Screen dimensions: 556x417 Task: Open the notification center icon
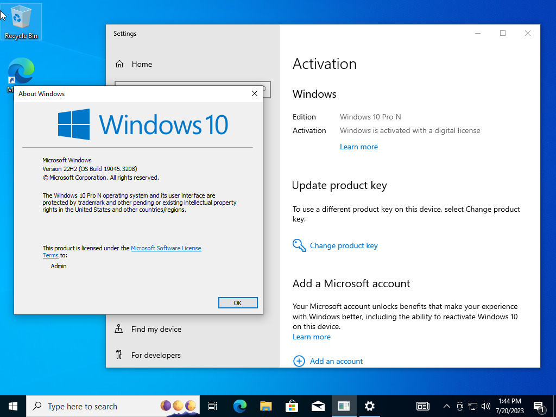(539, 407)
